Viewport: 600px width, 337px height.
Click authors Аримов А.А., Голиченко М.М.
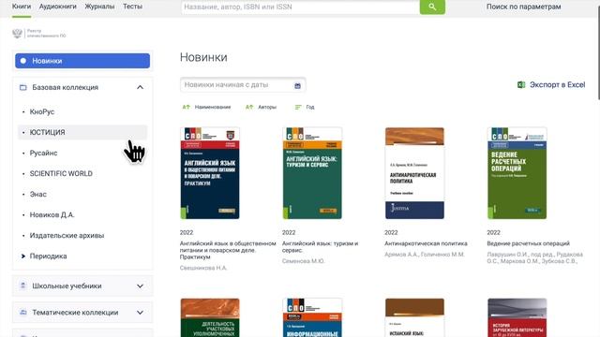tap(425, 254)
